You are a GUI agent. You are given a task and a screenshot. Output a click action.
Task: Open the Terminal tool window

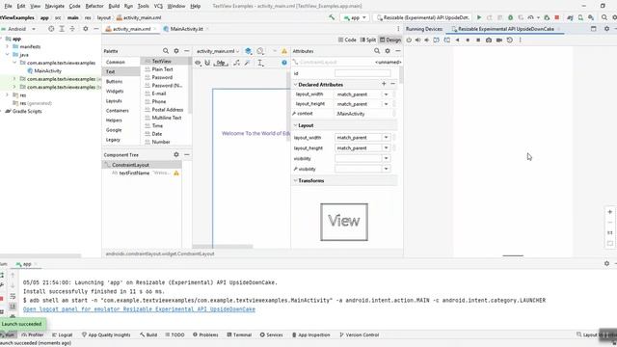(x=239, y=334)
